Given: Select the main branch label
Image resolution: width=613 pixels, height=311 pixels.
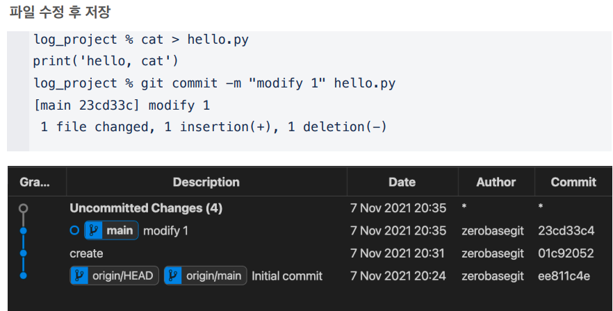Looking at the screenshot, I should [111, 230].
